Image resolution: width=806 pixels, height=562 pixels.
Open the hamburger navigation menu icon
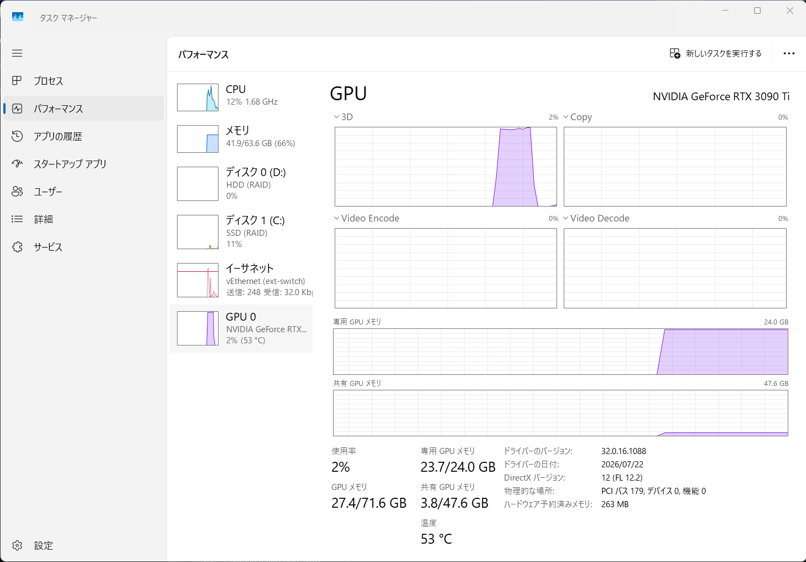click(x=17, y=53)
